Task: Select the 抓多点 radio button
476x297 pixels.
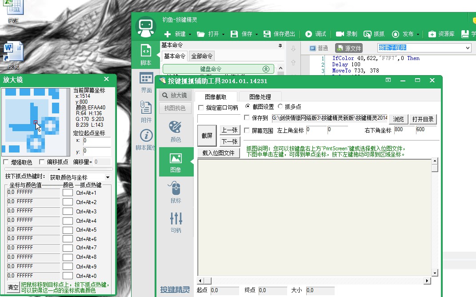Action: (280, 107)
